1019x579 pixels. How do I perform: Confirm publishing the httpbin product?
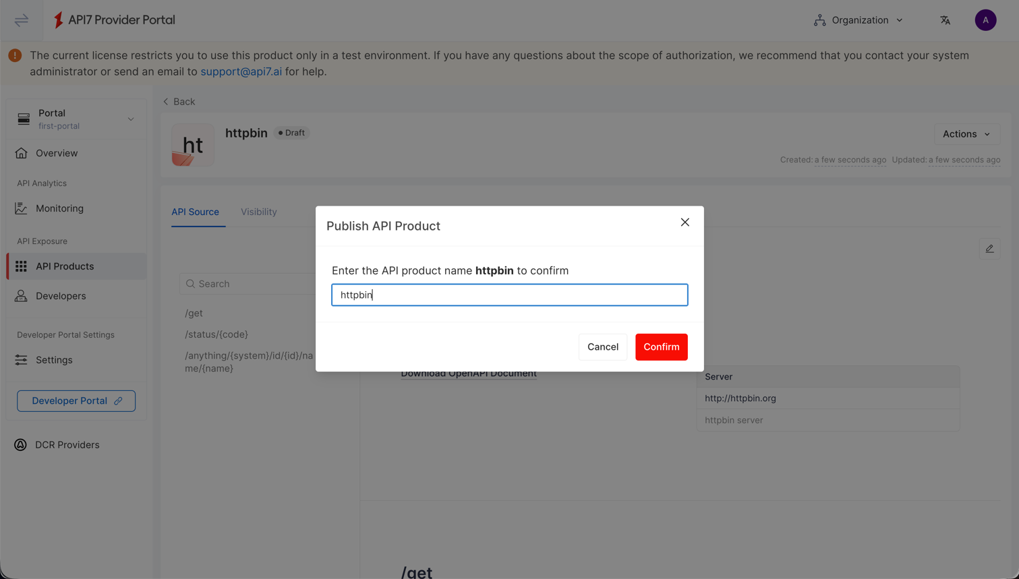coord(661,346)
